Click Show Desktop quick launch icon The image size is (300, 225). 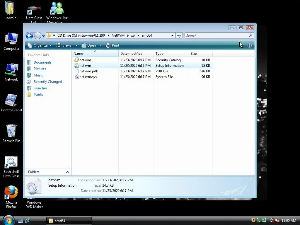[x=20, y=221]
